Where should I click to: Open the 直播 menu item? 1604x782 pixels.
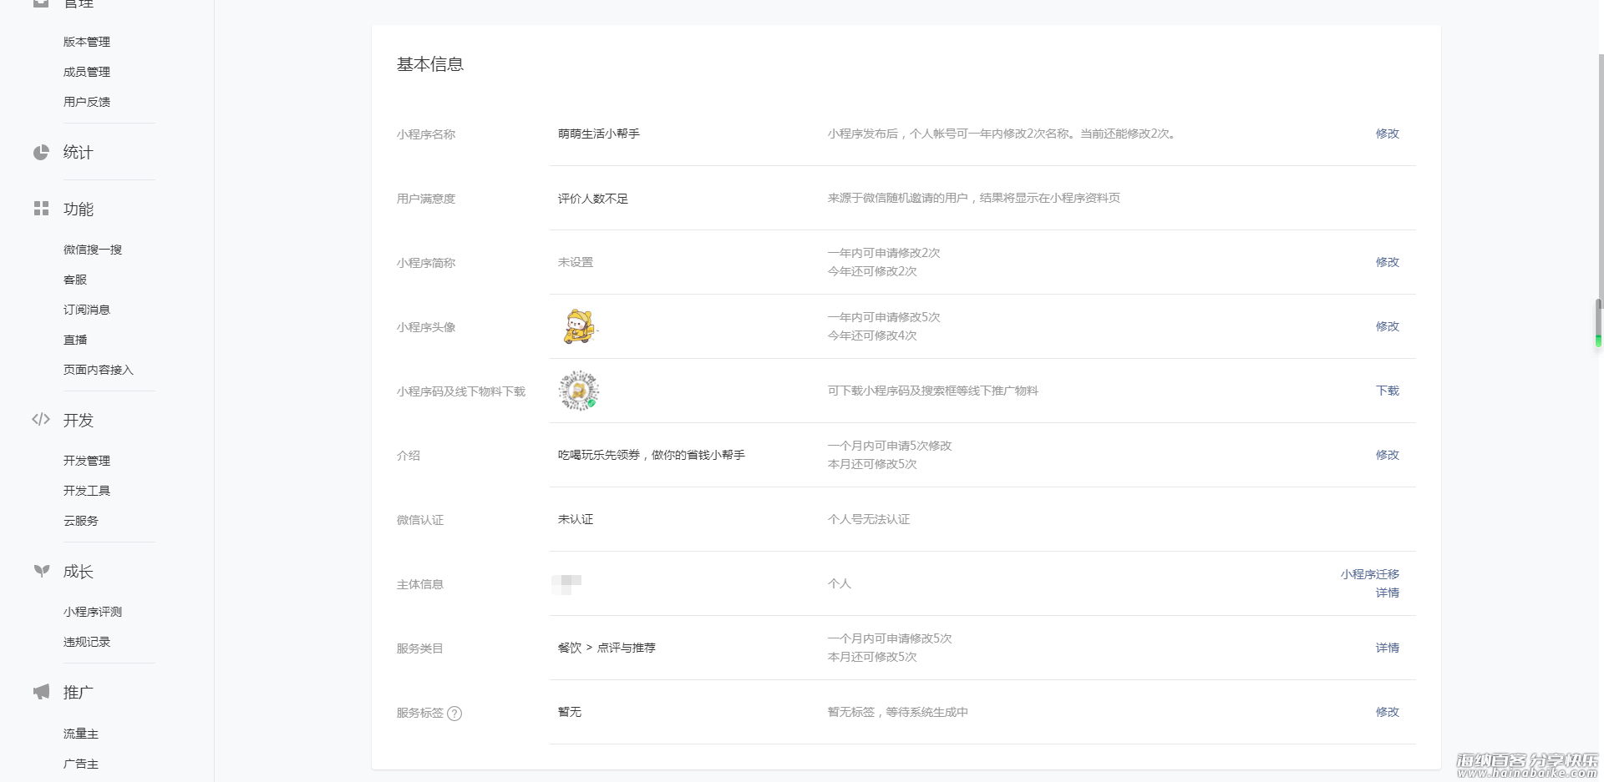(x=75, y=340)
